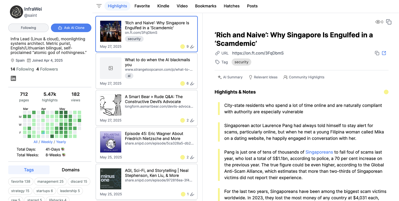Click the yellow dot on Smart Bear card

(x=183, y=120)
